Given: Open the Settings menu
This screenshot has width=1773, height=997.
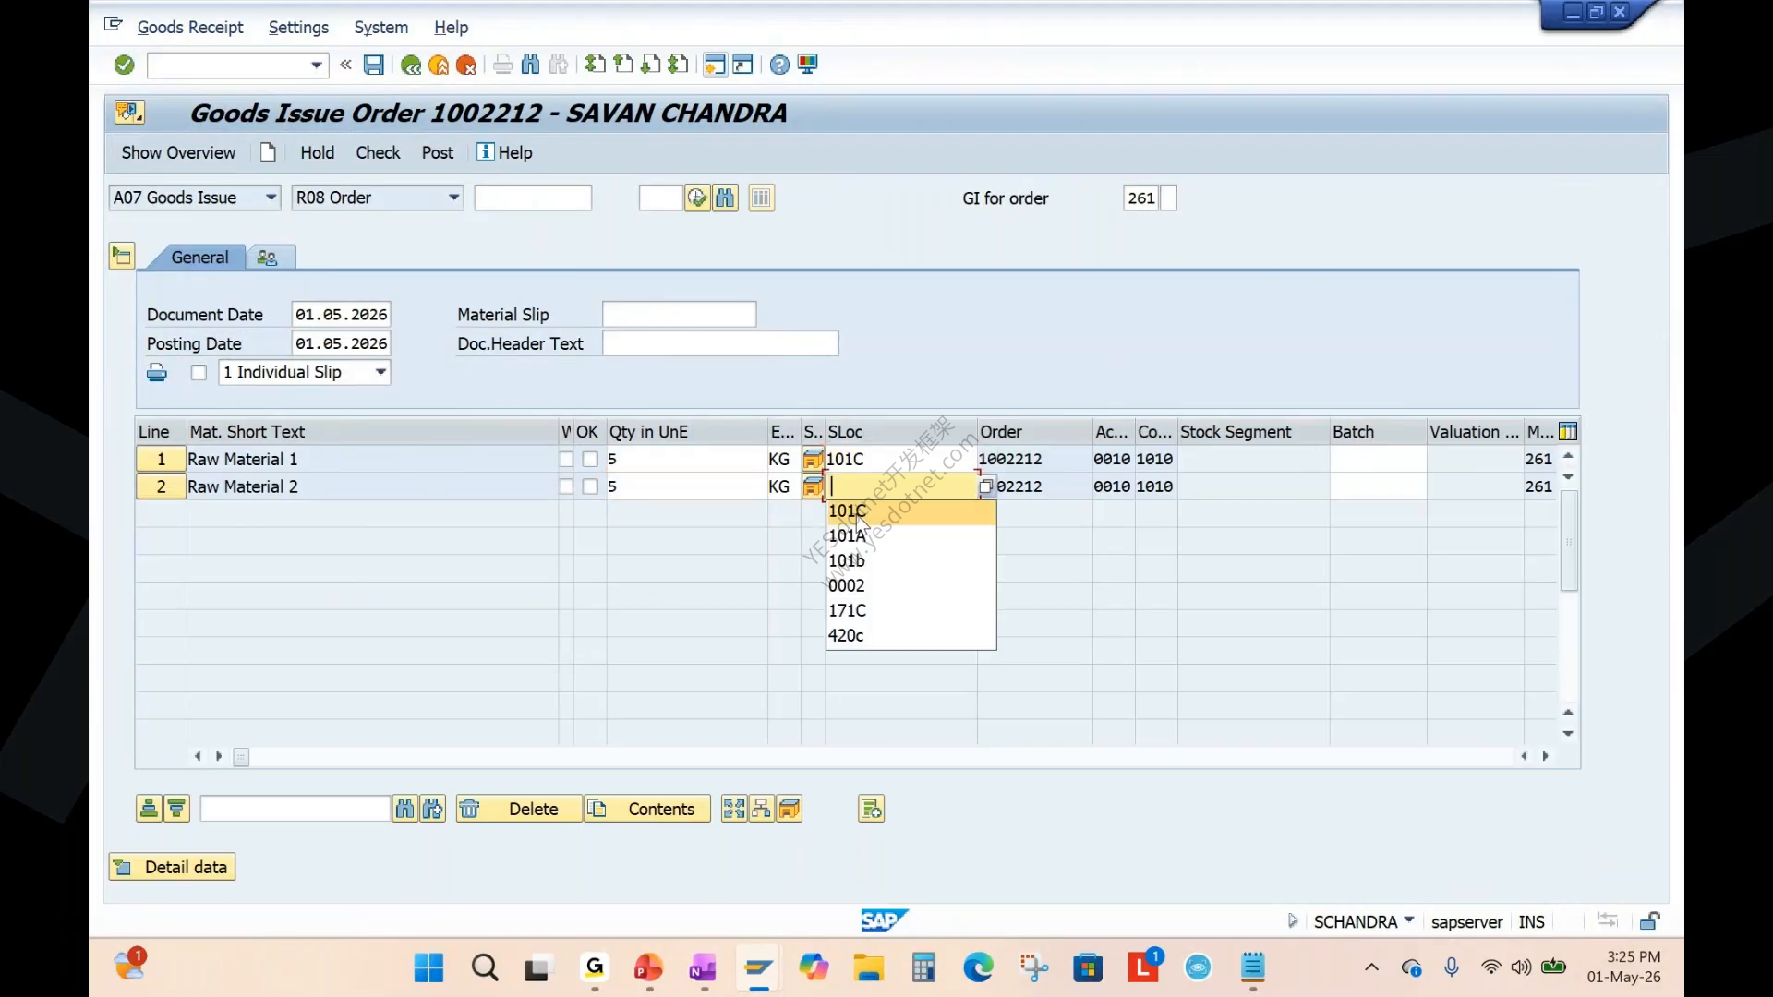Looking at the screenshot, I should tap(298, 27).
